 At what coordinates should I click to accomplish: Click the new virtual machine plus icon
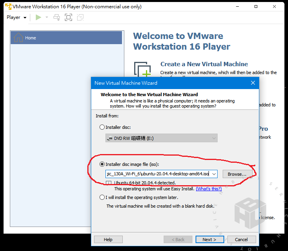click(x=142, y=69)
